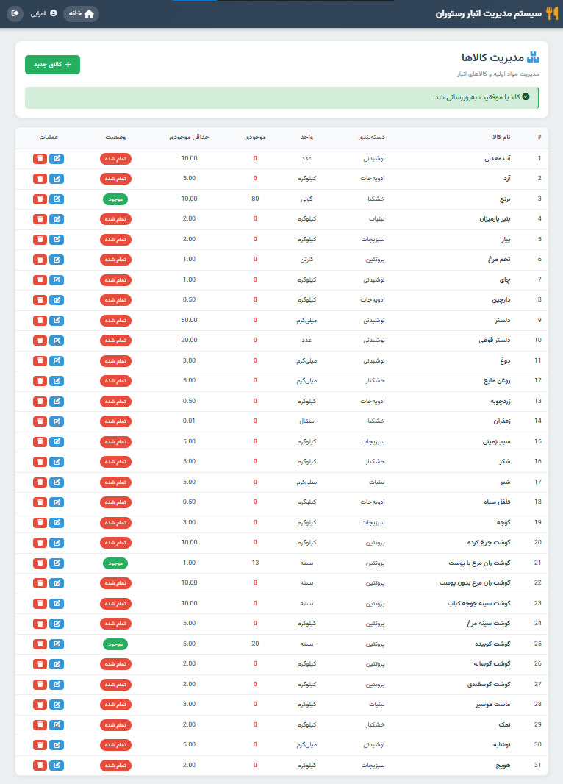Open the خانه home button
Viewport: 563px width, 784px height.
pyautogui.click(x=81, y=13)
